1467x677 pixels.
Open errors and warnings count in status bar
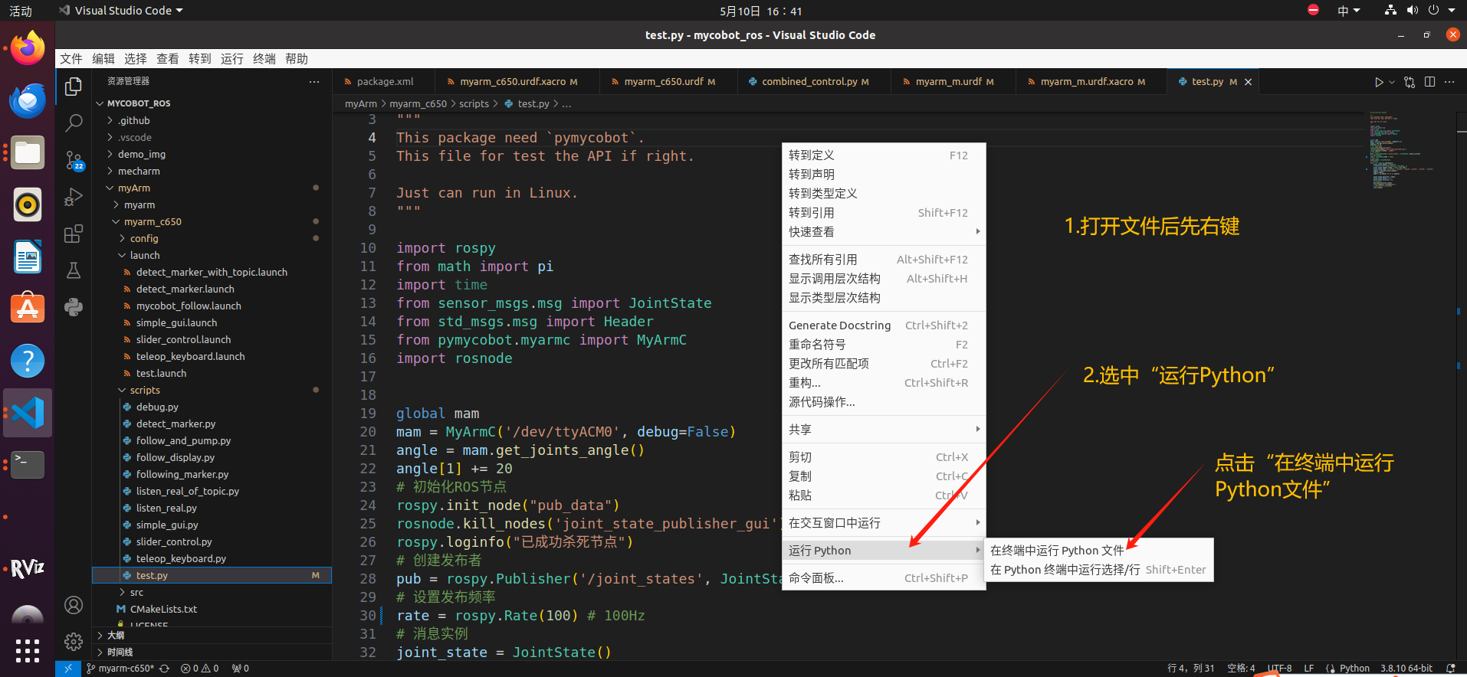[x=200, y=669]
